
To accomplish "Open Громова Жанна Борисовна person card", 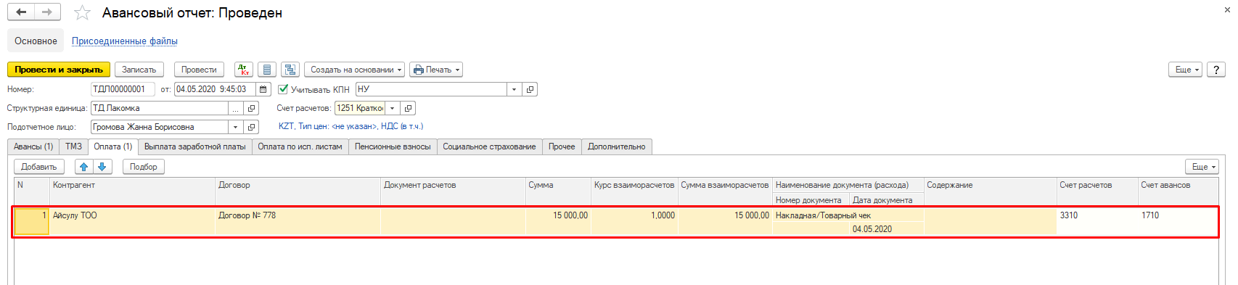I will pos(251,127).
